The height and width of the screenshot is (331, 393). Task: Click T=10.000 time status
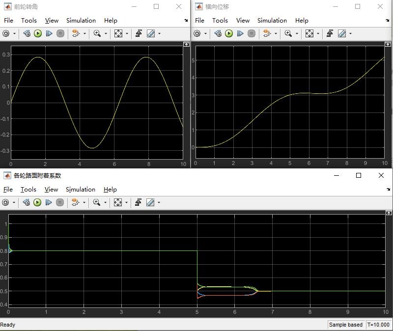(x=378, y=325)
